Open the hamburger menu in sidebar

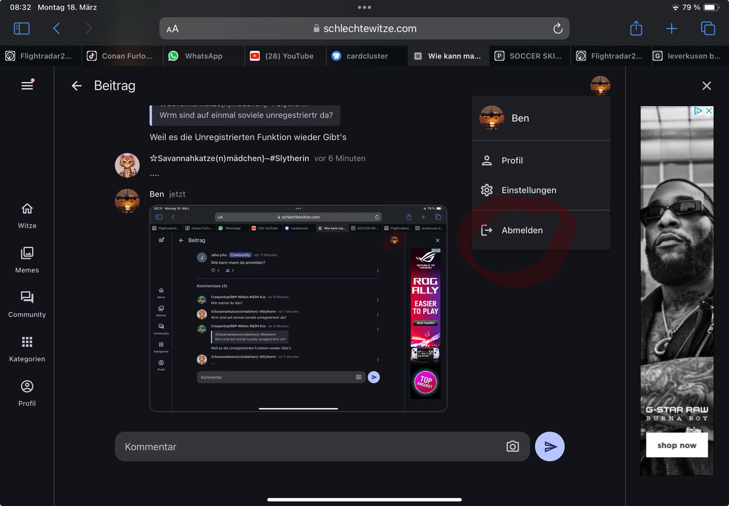(27, 85)
